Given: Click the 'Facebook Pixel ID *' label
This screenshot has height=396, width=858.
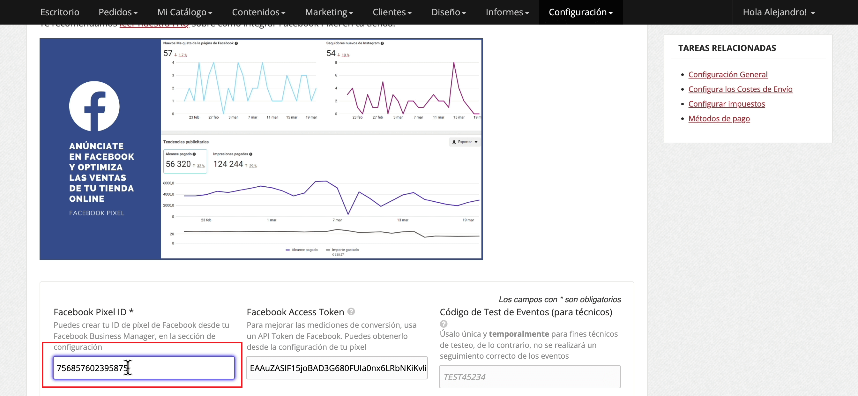Looking at the screenshot, I should click(x=93, y=312).
